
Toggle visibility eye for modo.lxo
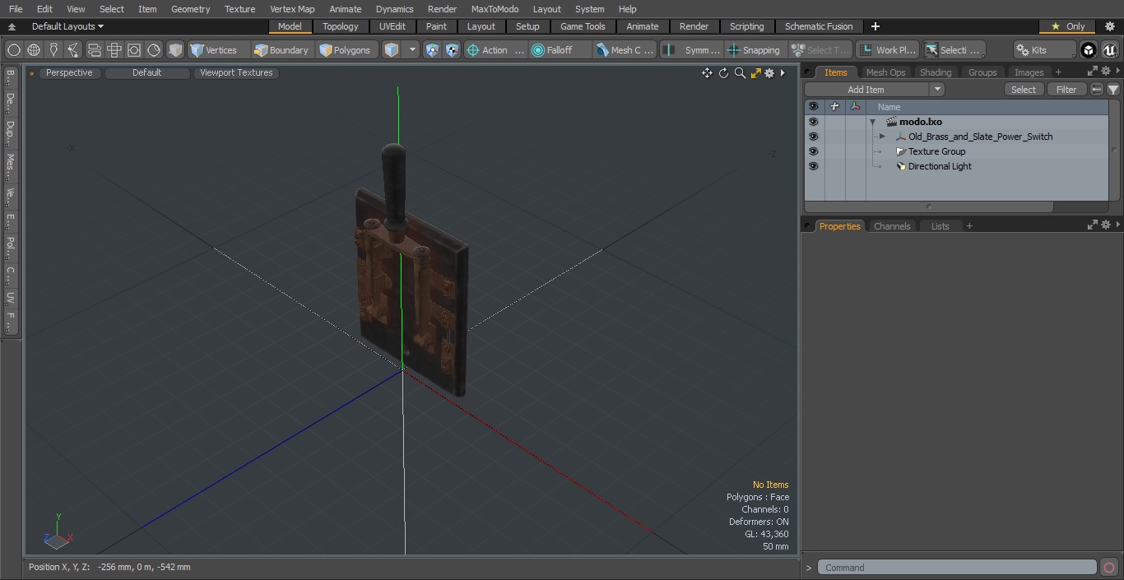point(813,122)
